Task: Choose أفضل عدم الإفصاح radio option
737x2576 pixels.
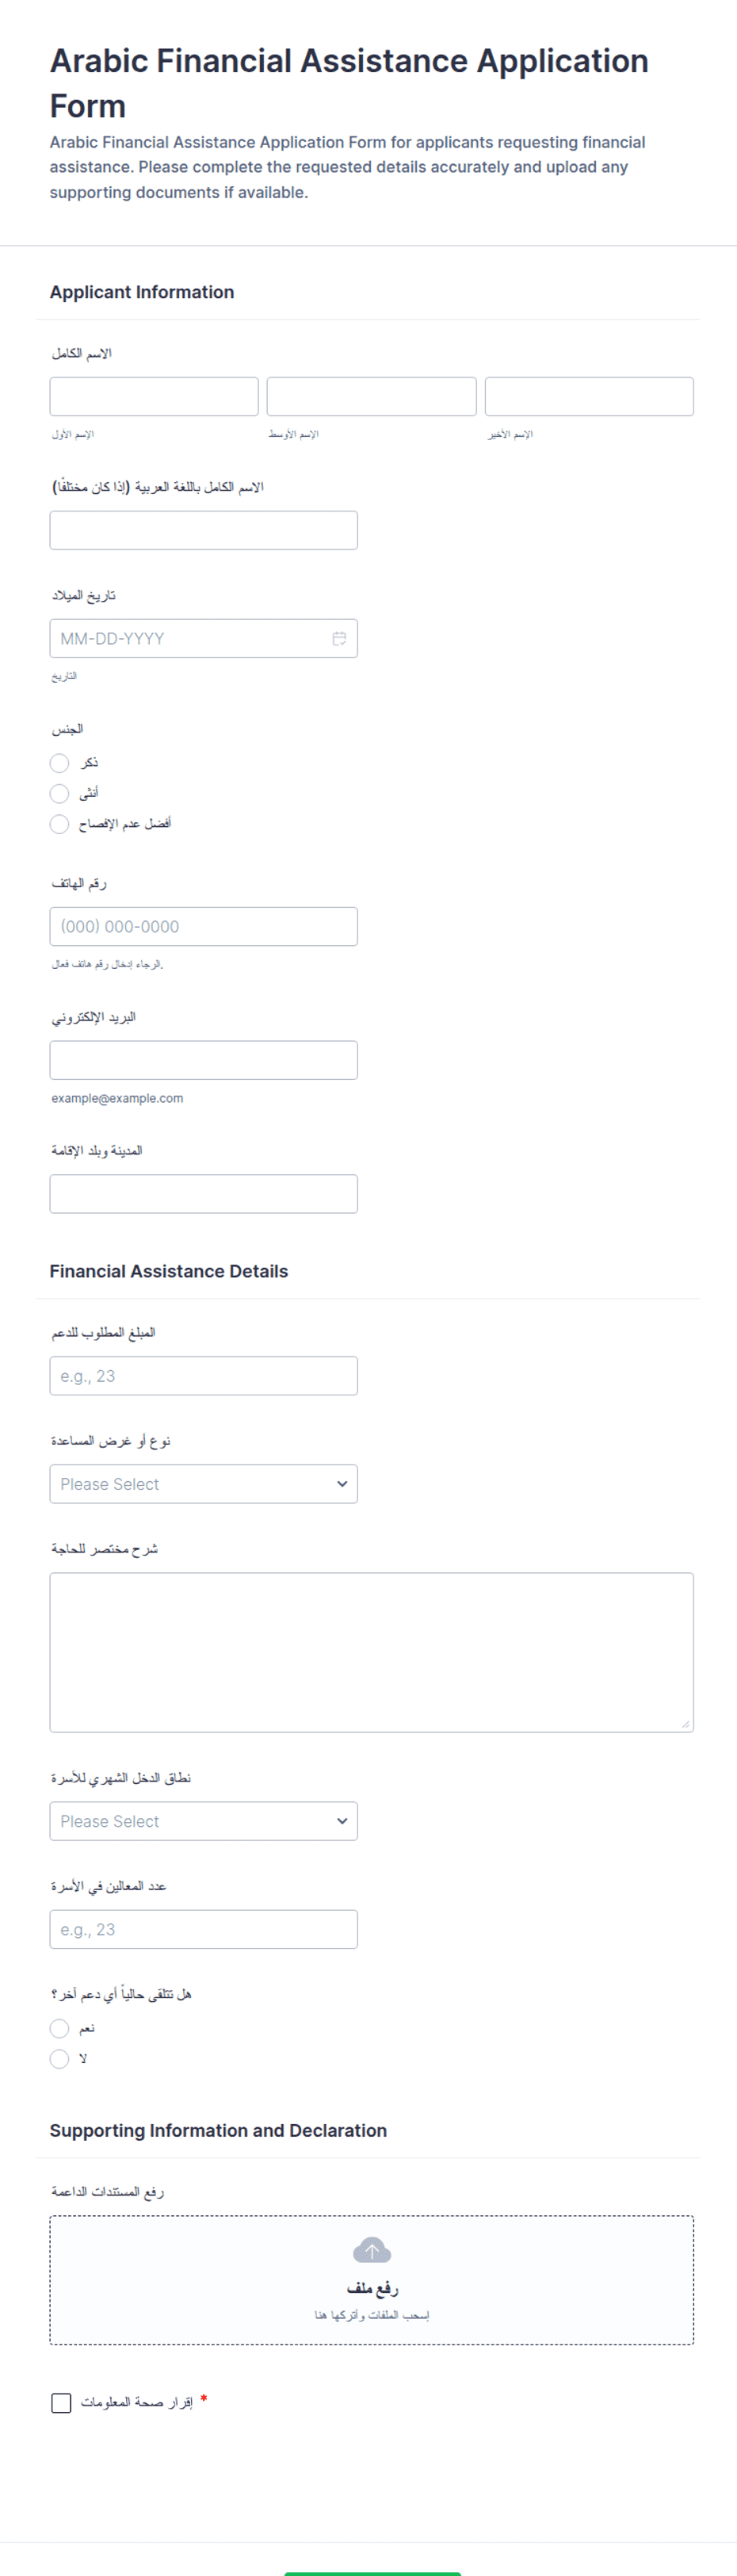Action: 60,823
